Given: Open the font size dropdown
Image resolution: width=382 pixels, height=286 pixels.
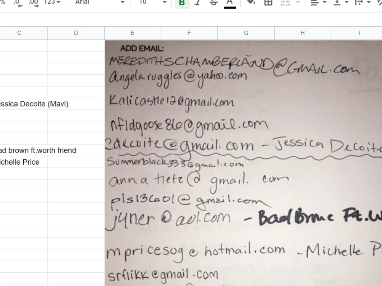Looking at the screenshot, I should coord(151,3).
